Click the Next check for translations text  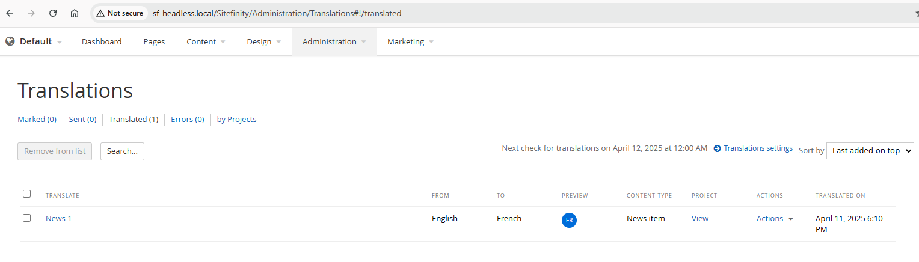[604, 148]
